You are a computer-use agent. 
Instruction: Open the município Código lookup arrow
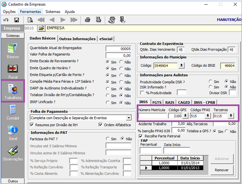182,66
